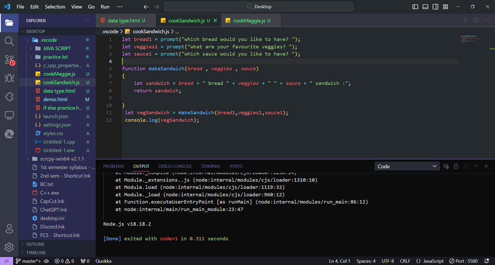Switch to the cookMaggie.js editor tab
Viewport: 495px width, 265px height.
251,20
